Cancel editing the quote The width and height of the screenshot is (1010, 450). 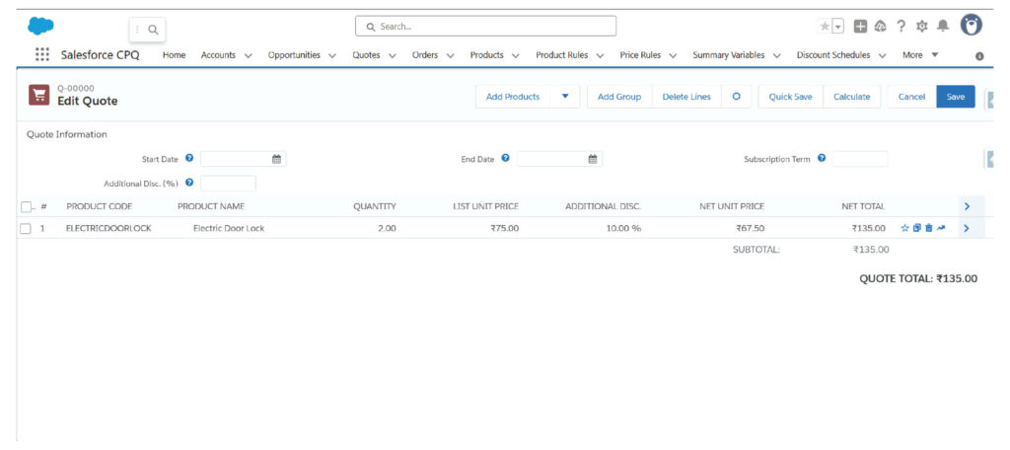[x=911, y=97]
